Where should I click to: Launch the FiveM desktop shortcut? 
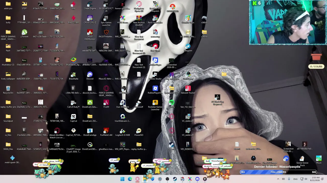tap(106, 104)
